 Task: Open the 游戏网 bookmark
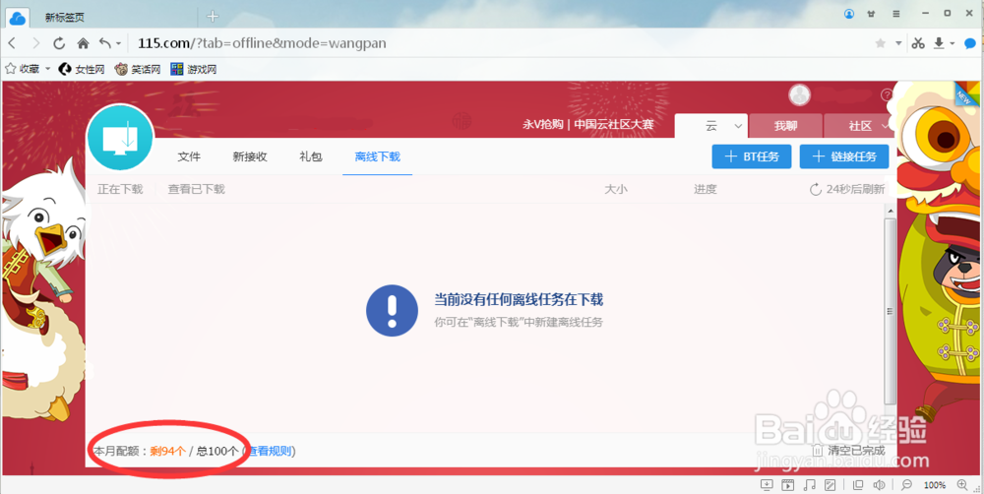pyautogui.click(x=193, y=69)
